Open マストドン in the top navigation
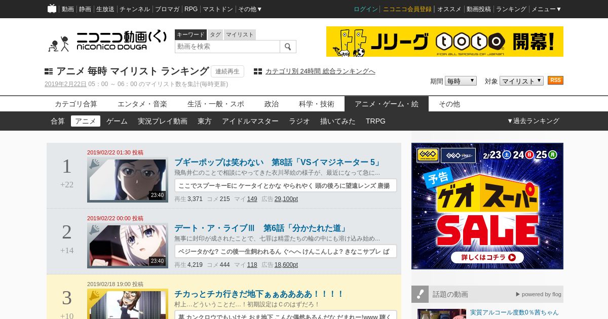Screen dimensions: 608x319 [x=218, y=9]
